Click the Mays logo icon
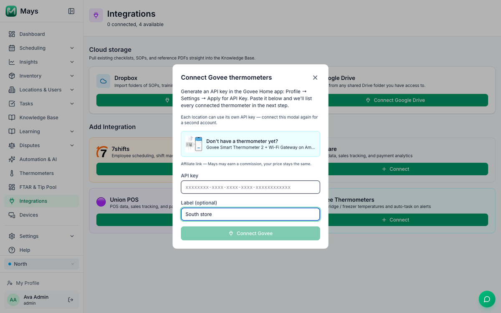Screen dimensions: 501x313 (x=11, y=11)
